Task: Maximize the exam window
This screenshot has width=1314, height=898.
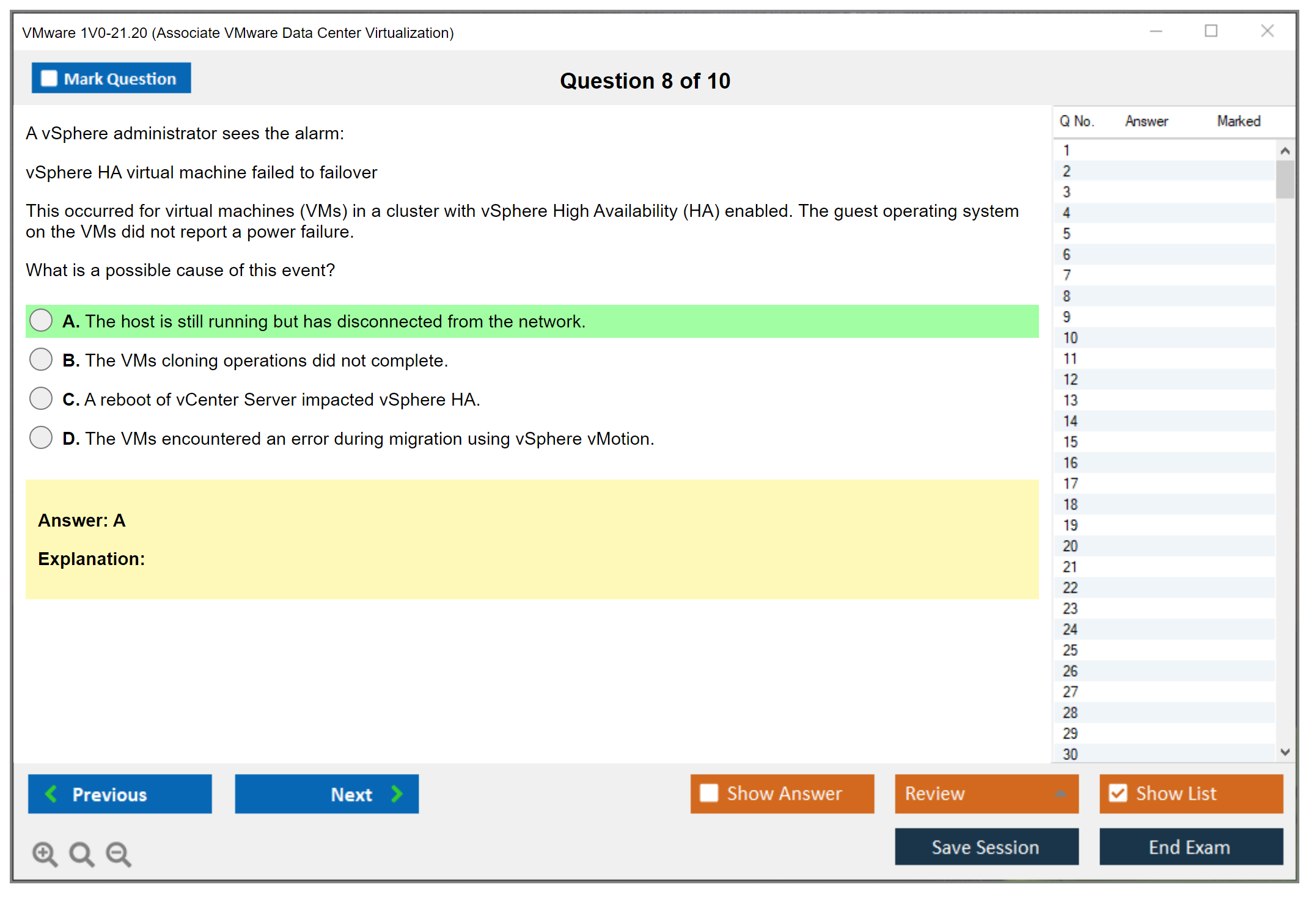Action: [1211, 31]
